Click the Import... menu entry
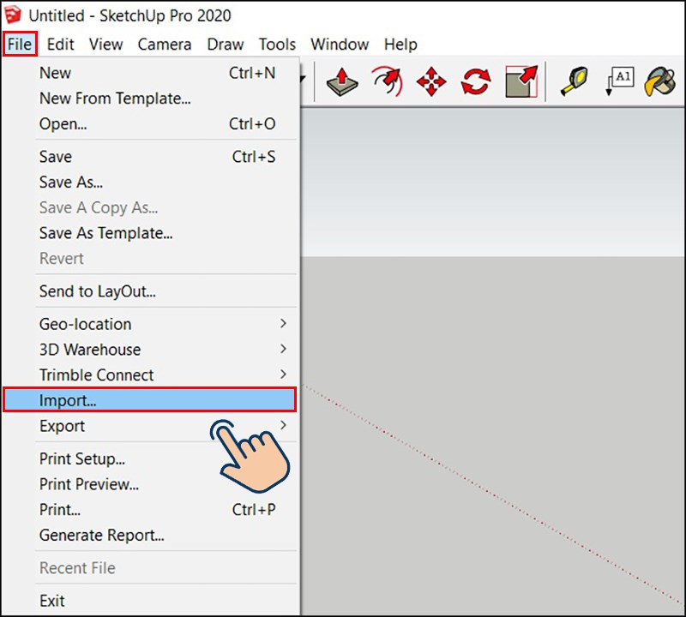Screen dimensions: 686x617 149,399
